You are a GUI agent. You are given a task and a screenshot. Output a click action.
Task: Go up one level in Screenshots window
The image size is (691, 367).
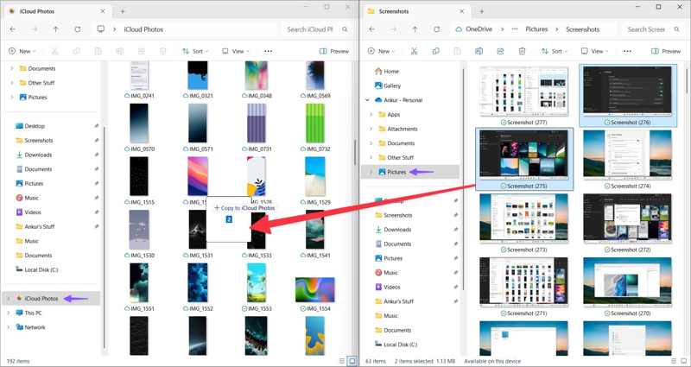click(x=415, y=29)
